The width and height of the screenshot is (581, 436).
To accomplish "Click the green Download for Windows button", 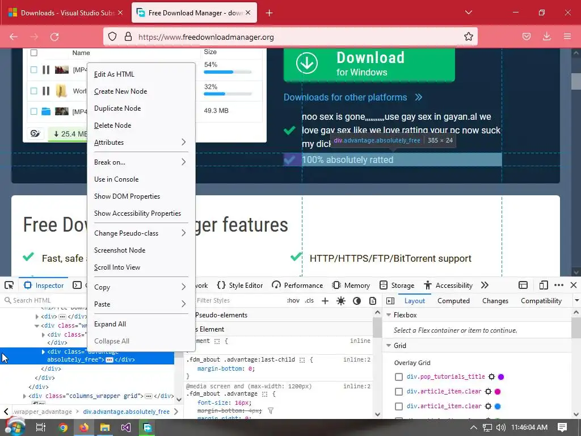I will tap(369, 64).
